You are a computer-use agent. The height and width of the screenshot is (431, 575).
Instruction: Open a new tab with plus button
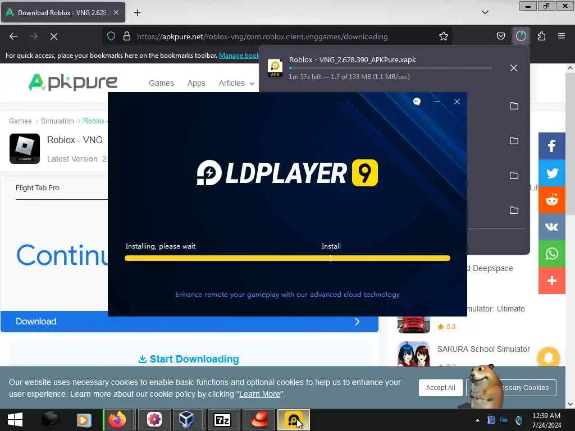137,13
